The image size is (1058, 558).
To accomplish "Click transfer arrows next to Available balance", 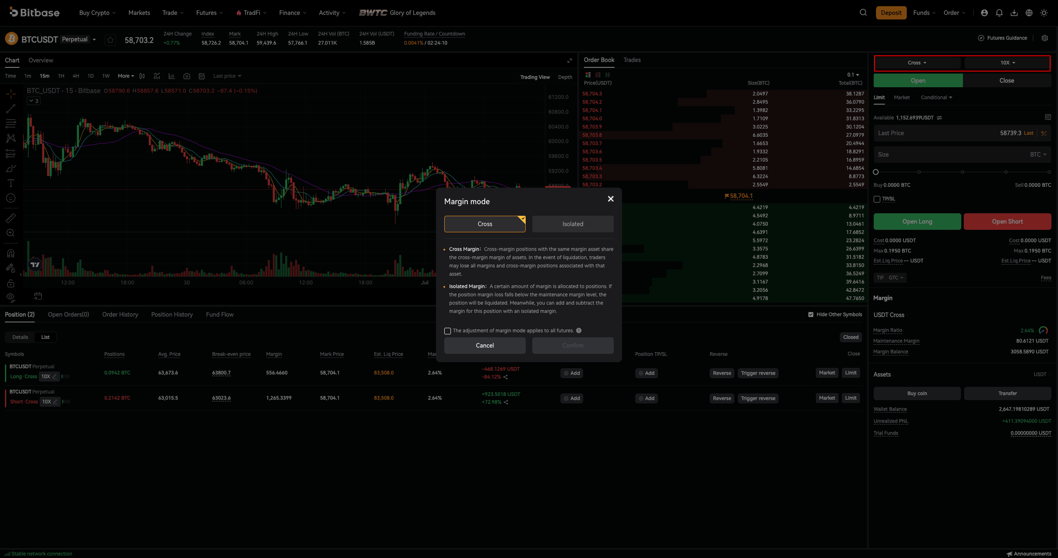I will coord(939,118).
